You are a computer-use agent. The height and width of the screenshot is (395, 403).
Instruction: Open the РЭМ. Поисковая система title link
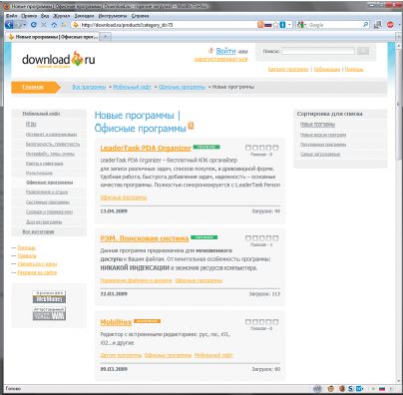145,238
